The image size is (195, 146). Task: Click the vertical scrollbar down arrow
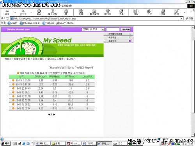pyautogui.click(x=193, y=135)
